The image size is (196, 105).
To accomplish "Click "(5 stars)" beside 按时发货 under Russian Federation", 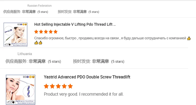I will click(94, 12).
